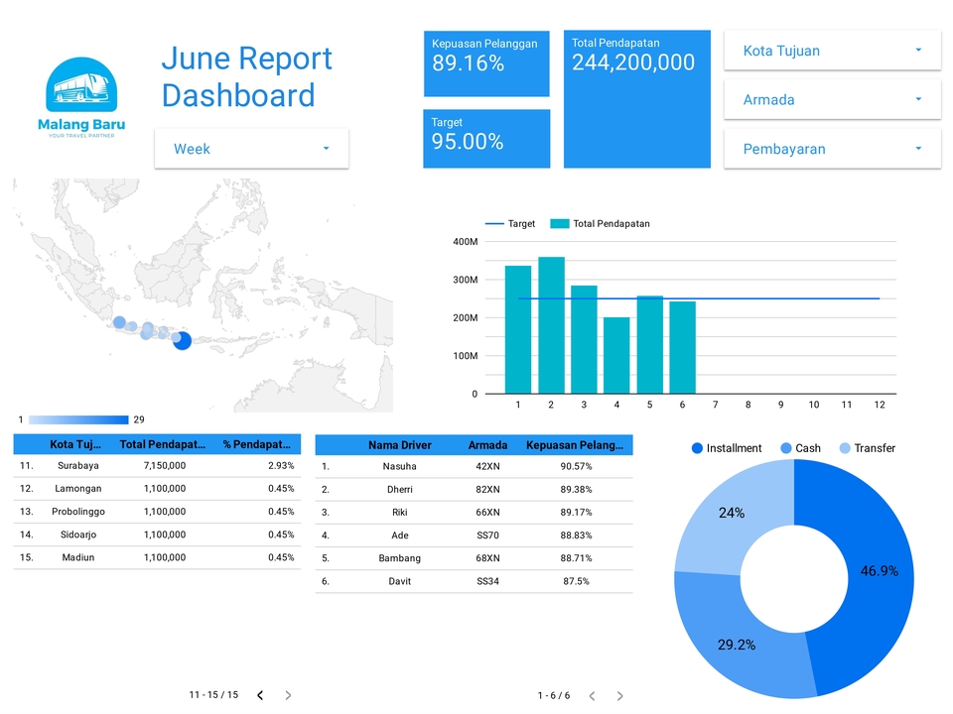Open the Kota Tujuan filter dropdown

click(832, 51)
